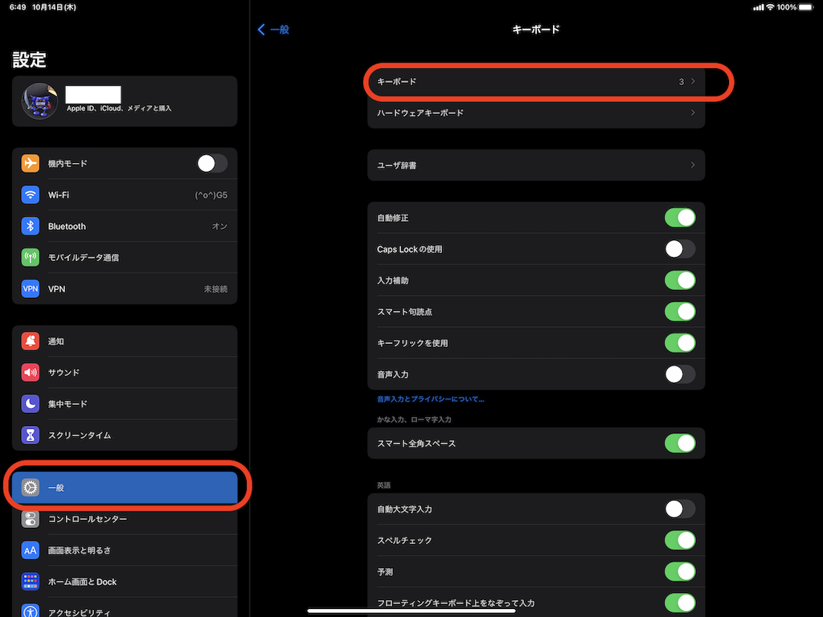Tap the 集中モード moon icon
The height and width of the screenshot is (617, 823).
(31, 403)
